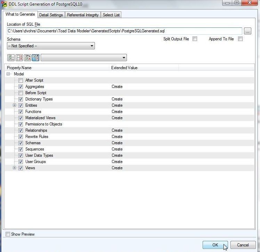The width and height of the screenshot is (260, 252).
Task: Click the OK button
Action: click(x=215, y=245)
